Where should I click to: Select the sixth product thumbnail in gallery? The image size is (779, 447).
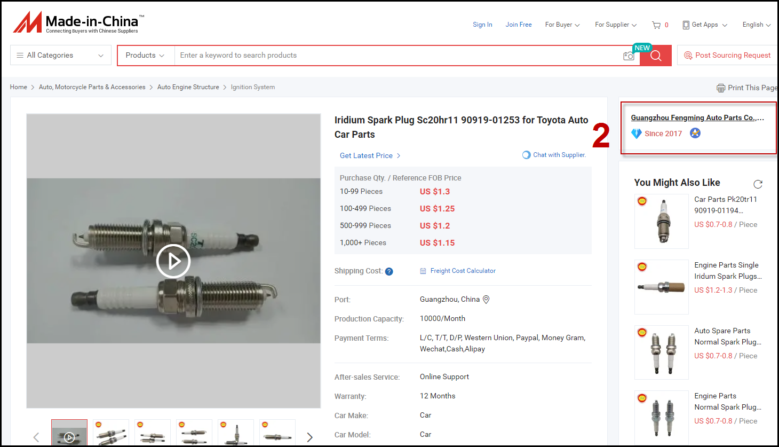277,433
